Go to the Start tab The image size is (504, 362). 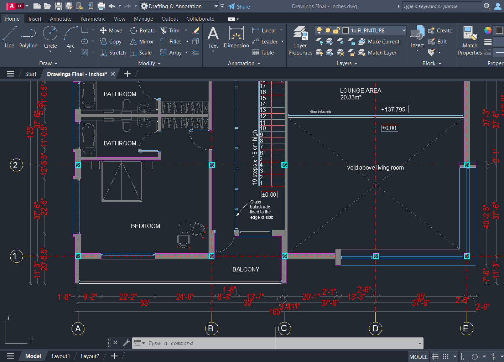[31, 74]
